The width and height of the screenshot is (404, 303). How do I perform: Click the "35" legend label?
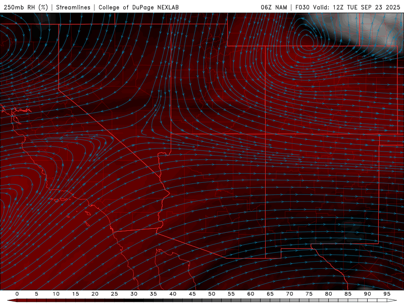point(154,294)
